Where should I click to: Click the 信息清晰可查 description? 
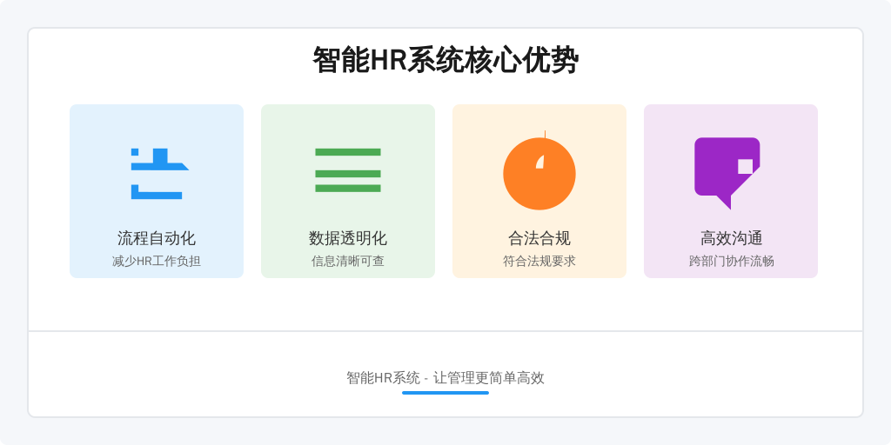(x=348, y=262)
